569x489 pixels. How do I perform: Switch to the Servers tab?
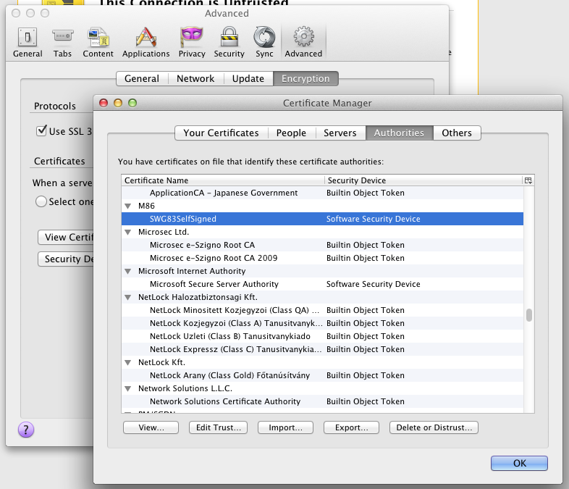pos(340,133)
